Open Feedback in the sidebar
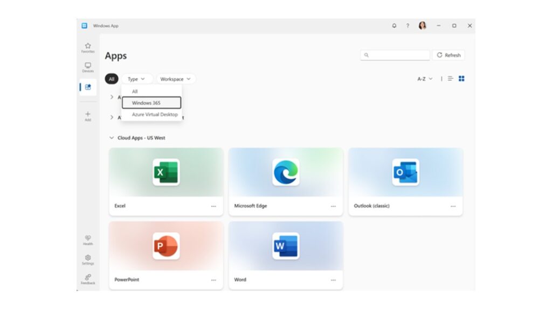 tap(88, 280)
